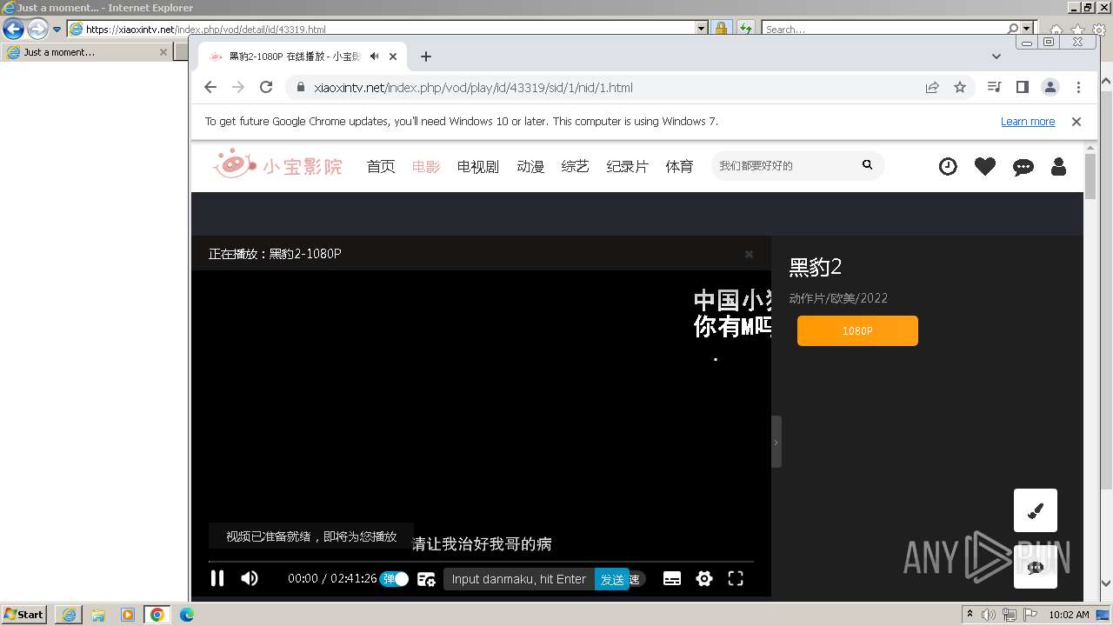The height and width of the screenshot is (626, 1113).
Task: Select the 1080P source button
Action: [x=857, y=330]
